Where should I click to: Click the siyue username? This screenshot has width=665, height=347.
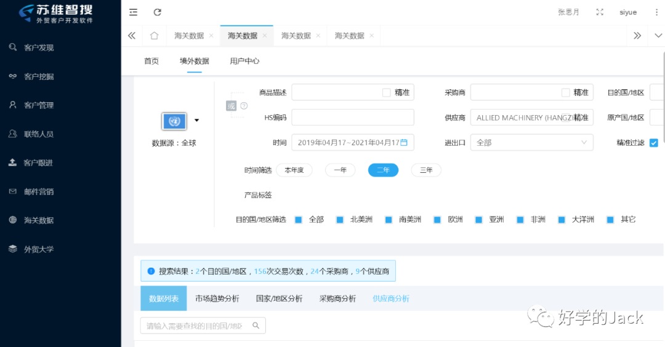point(628,12)
